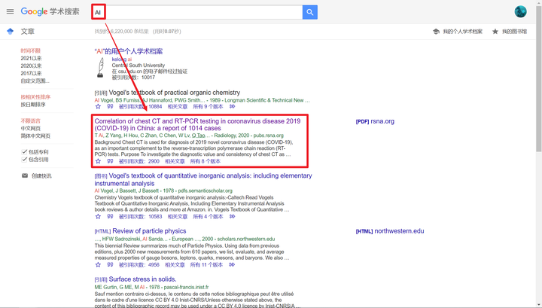
Task: Open 所有 4 个版本 versions link
Action: point(208,216)
